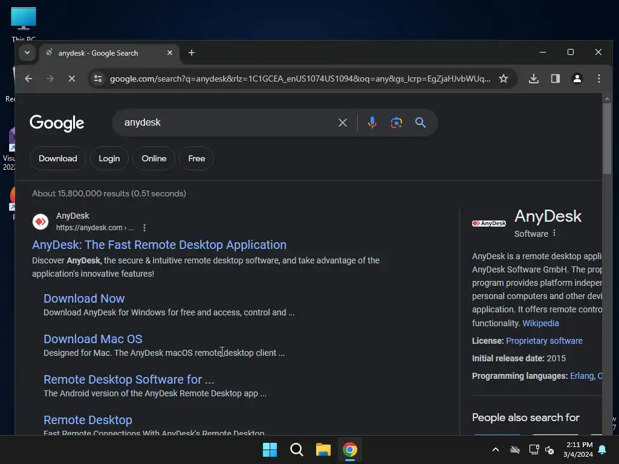
Task: Open Windows taskbar search
Action: click(x=296, y=449)
